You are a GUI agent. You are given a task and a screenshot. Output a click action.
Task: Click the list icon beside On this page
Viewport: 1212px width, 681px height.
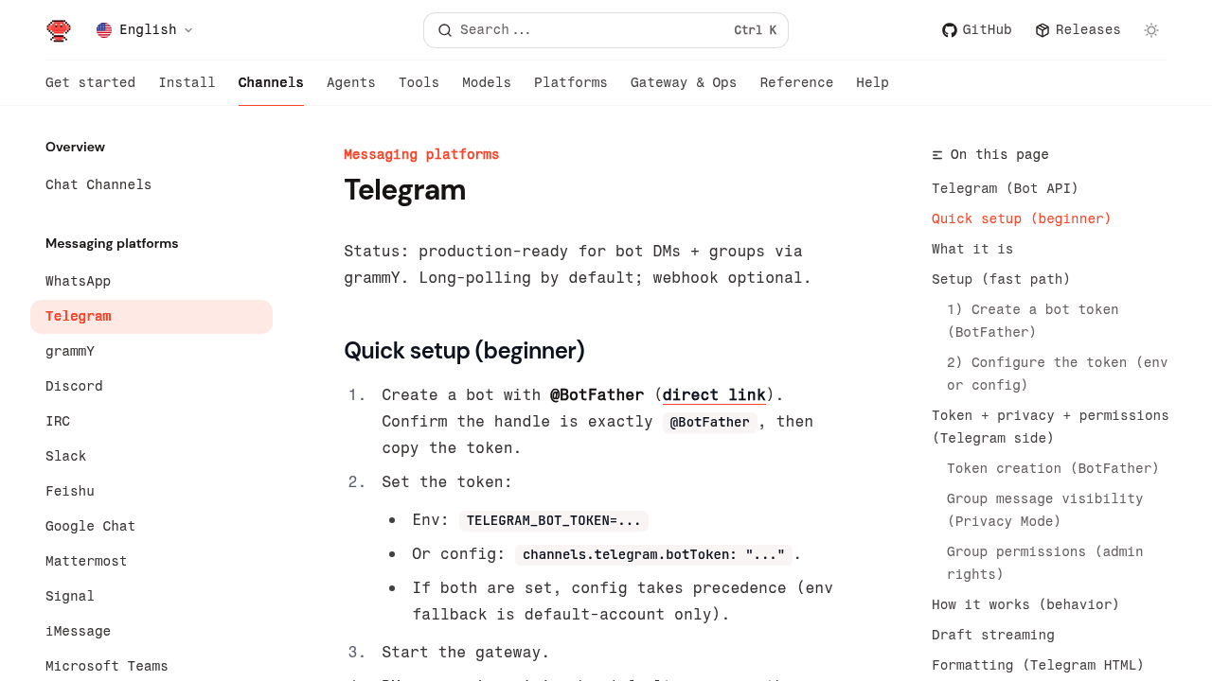(937, 155)
